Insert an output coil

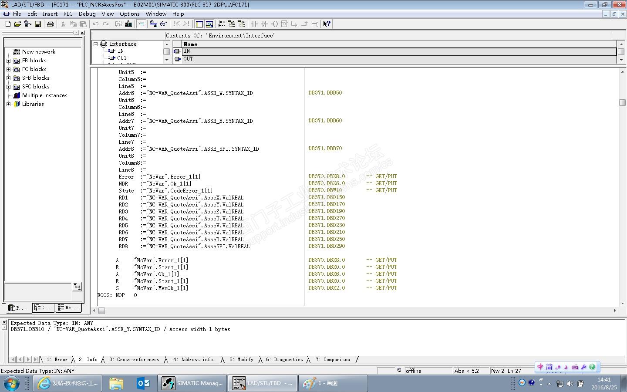click(x=274, y=24)
